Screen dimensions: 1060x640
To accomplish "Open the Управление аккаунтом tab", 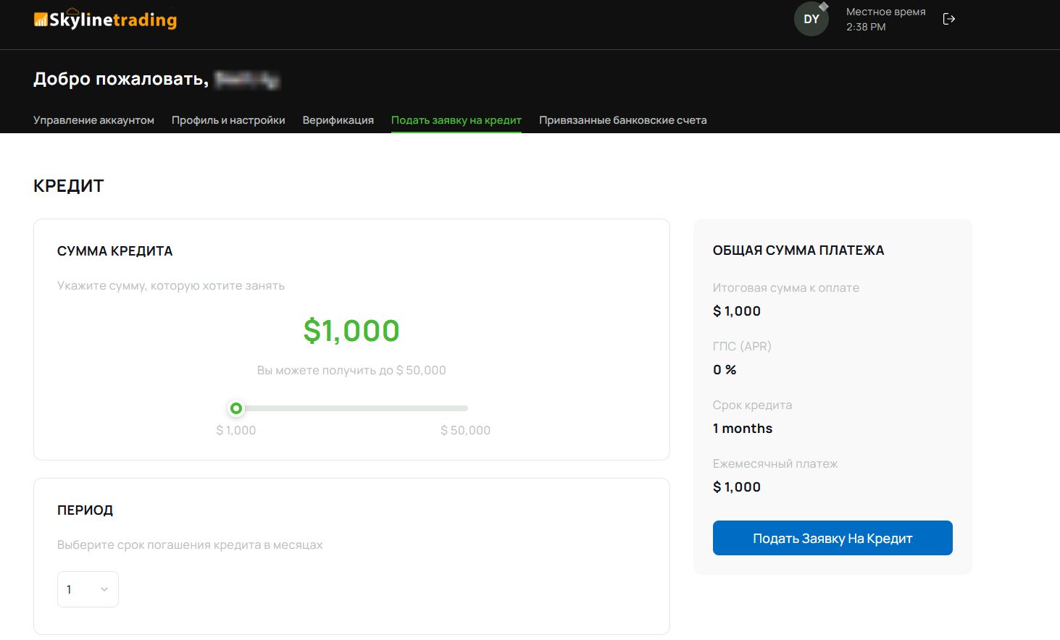I will [93, 120].
